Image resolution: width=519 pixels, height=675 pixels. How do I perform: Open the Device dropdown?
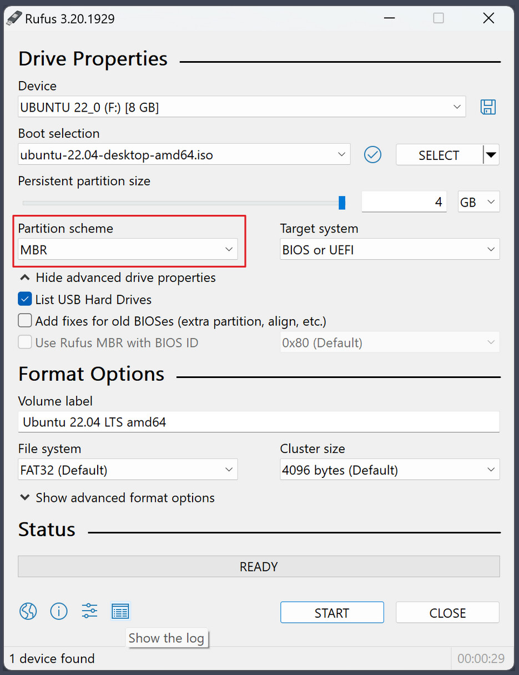pyautogui.click(x=241, y=107)
